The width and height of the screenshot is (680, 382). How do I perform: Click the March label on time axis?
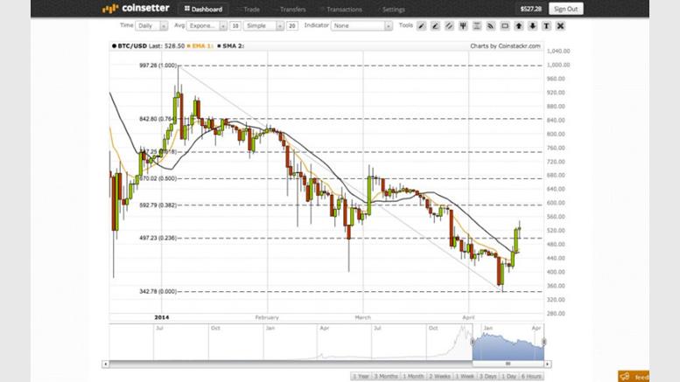[363, 317]
